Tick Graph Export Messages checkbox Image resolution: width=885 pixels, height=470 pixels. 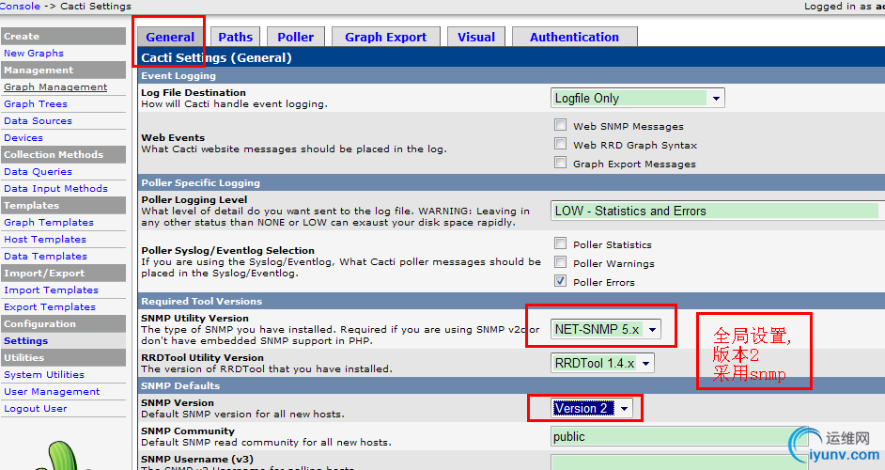(x=560, y=163)
